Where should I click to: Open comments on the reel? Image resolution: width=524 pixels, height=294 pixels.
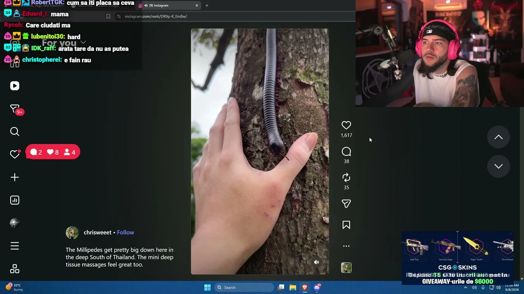click(346, 152)
